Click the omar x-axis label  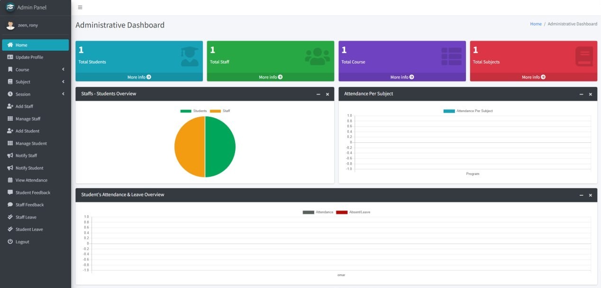coord(341,275)
